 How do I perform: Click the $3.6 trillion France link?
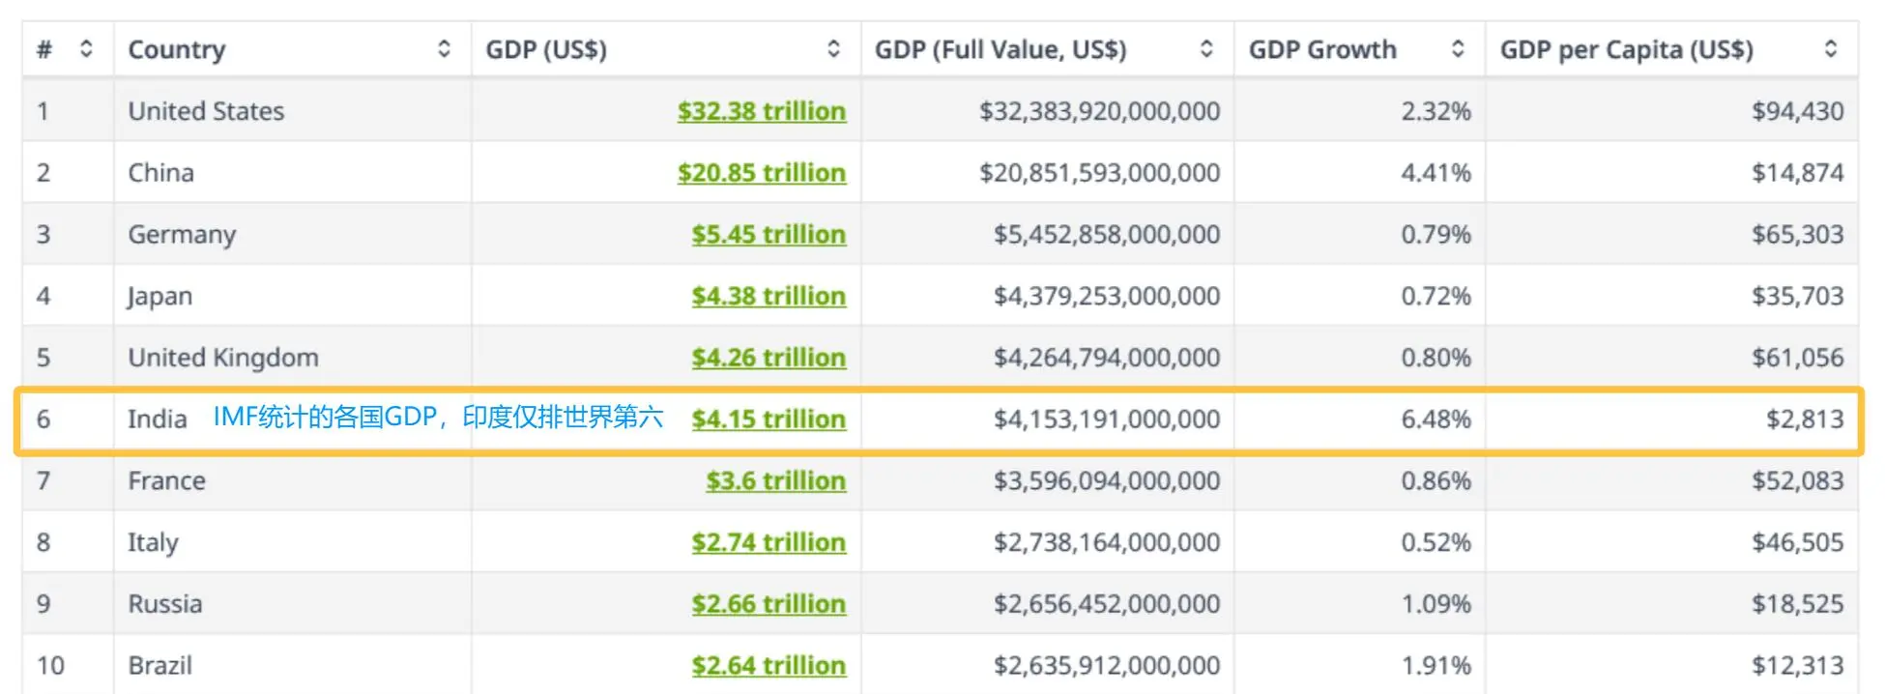(776, 481)
